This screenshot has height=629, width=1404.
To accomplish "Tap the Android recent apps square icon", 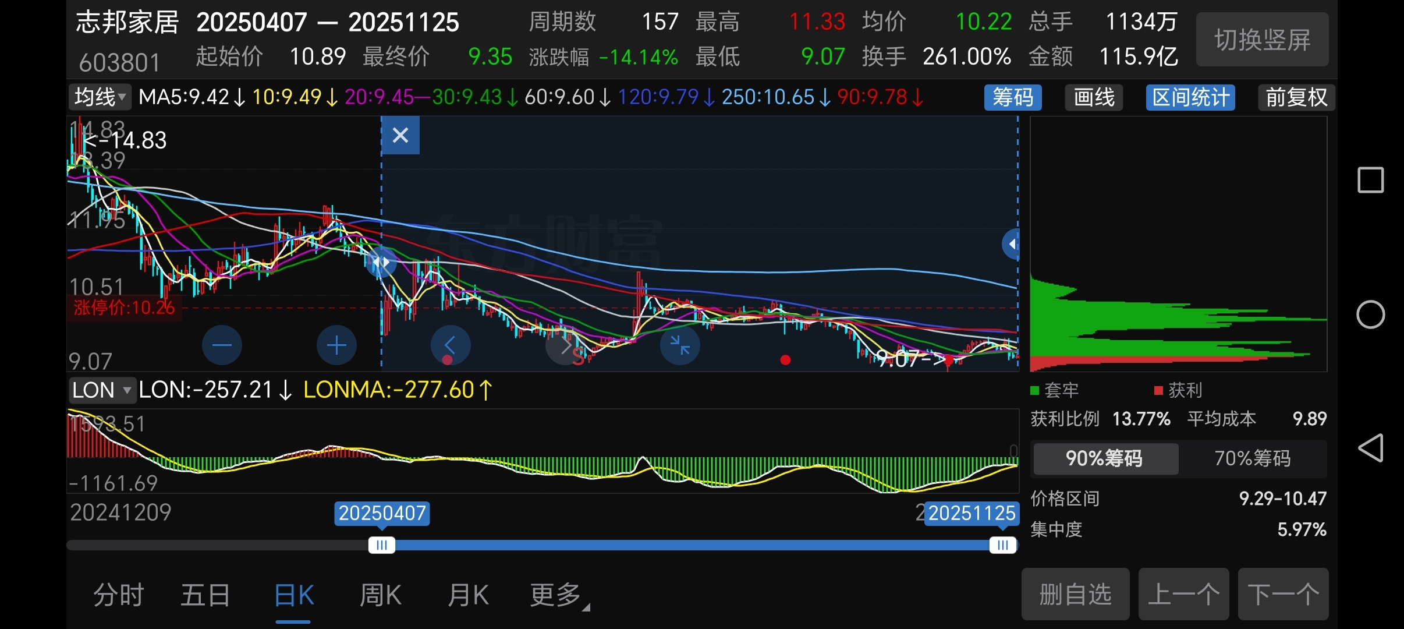I will tap(1370, 180).
